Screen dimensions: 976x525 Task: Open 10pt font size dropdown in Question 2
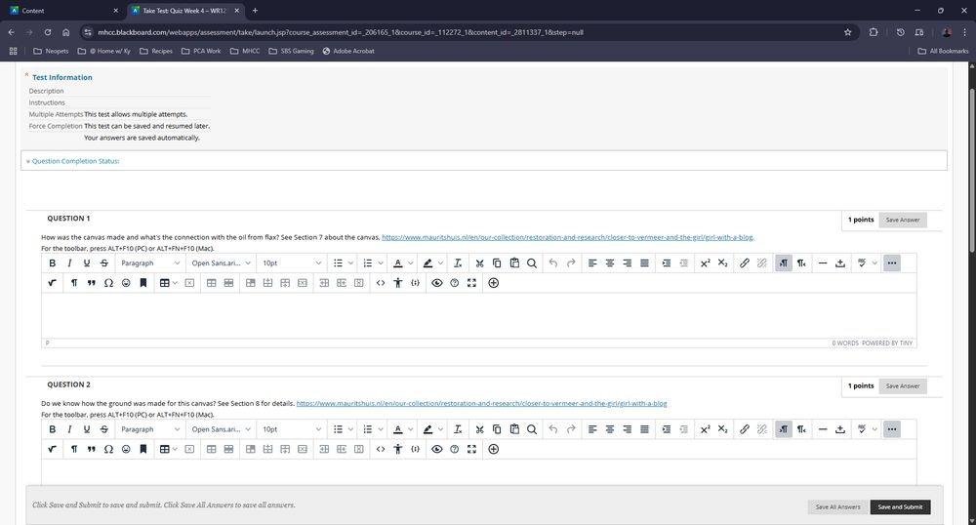(x=291, y=429)
